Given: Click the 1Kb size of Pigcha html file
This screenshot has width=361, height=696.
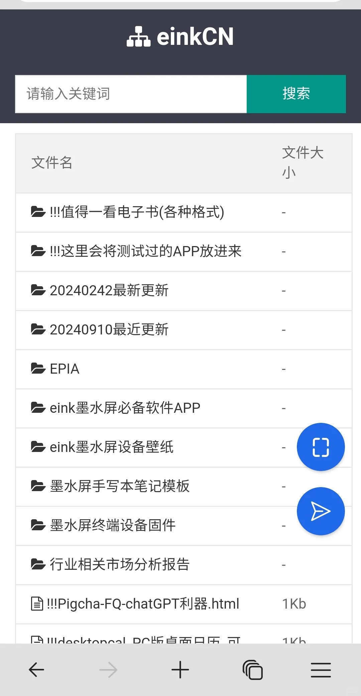Looking at the screenshot, I should tap(294, 604).
